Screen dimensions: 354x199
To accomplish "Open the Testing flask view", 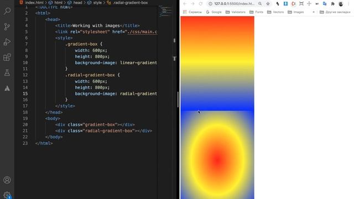I will point(7,72).
